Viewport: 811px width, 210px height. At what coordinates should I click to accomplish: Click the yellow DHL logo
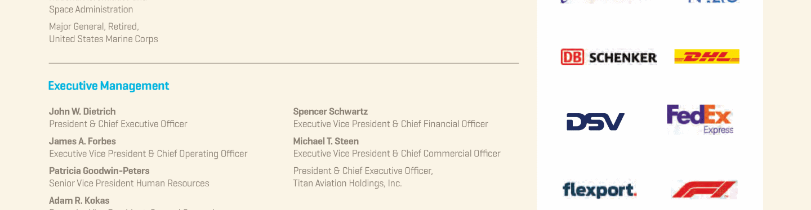[x=707, y=56]
